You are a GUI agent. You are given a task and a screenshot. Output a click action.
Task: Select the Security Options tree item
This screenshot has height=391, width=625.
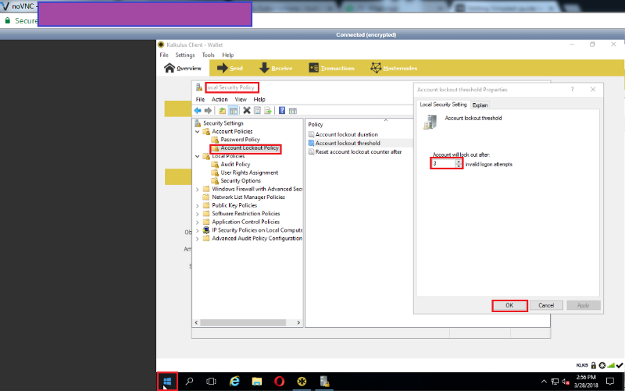pos(241,181)
